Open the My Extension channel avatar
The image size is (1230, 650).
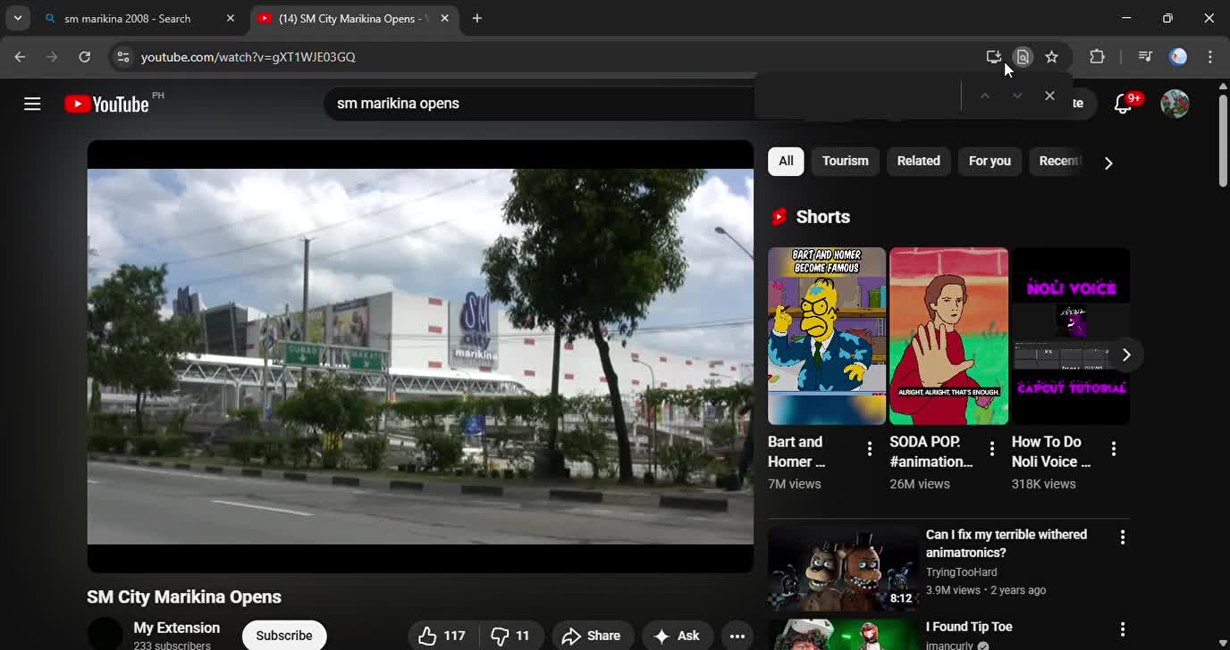pos(105,634)
